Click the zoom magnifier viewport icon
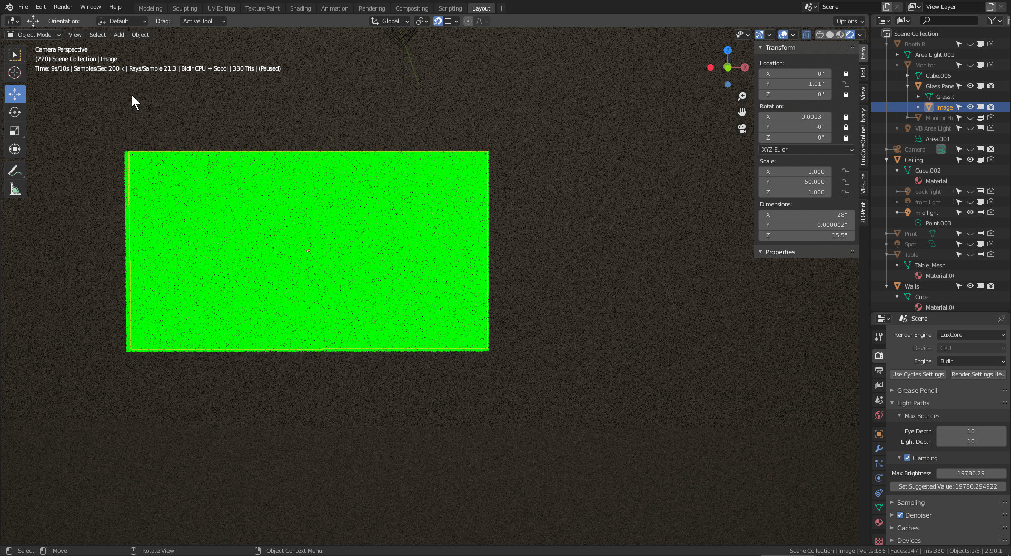 tap(742, 96)
